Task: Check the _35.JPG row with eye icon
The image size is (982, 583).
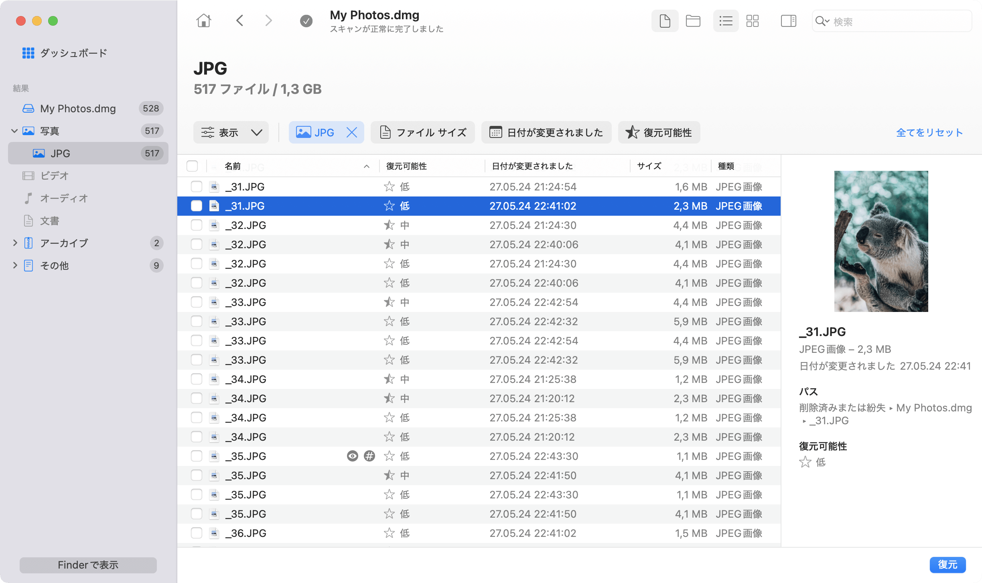Action: [196, 456]
